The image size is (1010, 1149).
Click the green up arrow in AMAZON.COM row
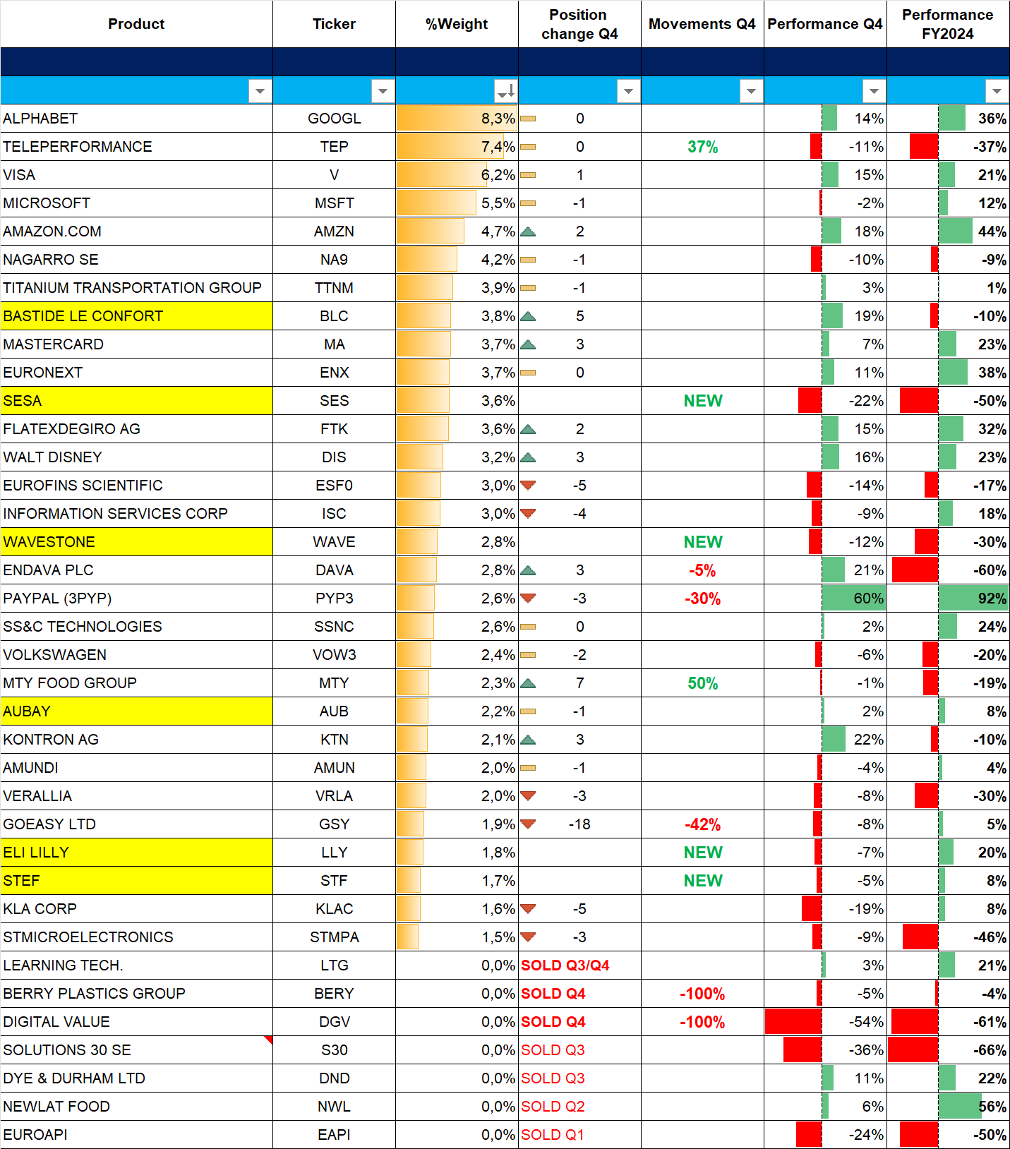528,231
